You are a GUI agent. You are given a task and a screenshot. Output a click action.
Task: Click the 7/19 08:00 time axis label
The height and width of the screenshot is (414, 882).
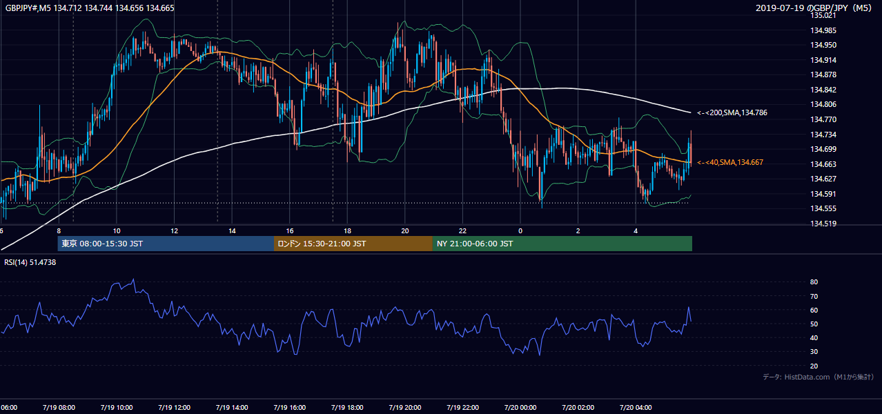pyautogui.click(x=59, y=408)
